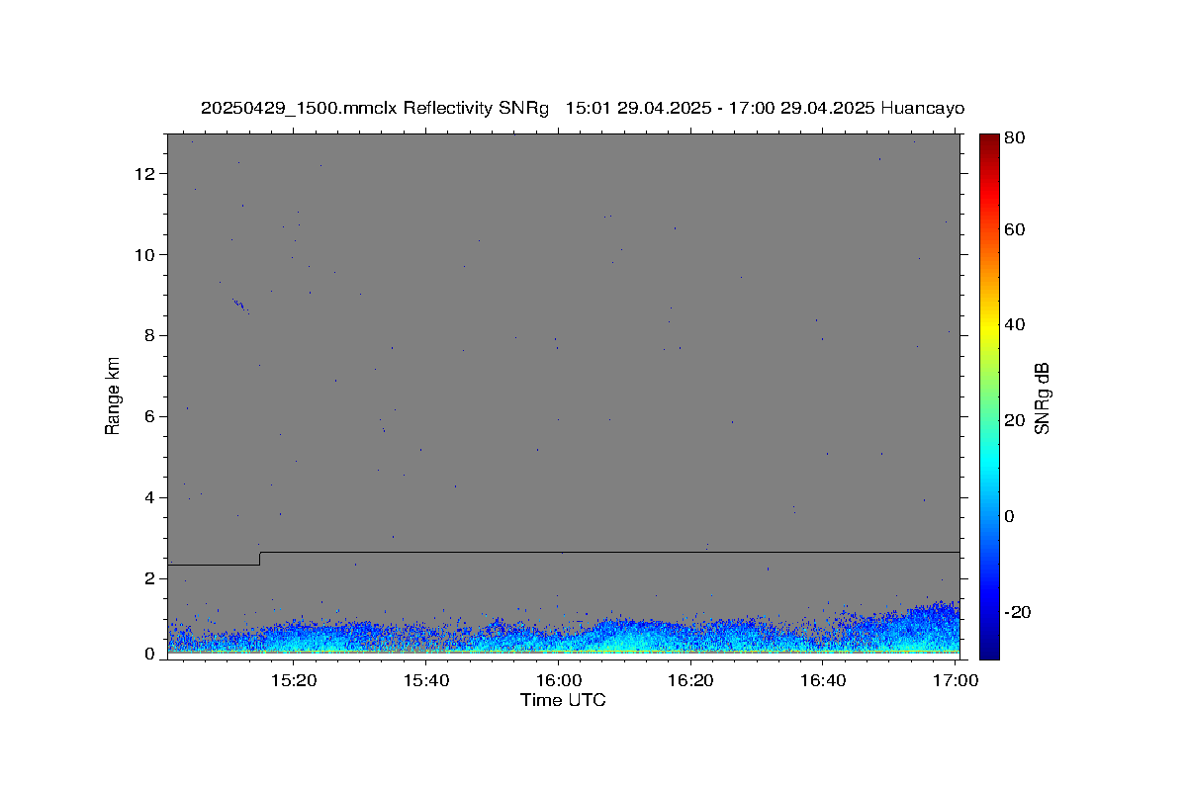This screenshot has width=1187, height=791.
Task: Click the 'Time UTC' x-axis label
Action: 563,700
